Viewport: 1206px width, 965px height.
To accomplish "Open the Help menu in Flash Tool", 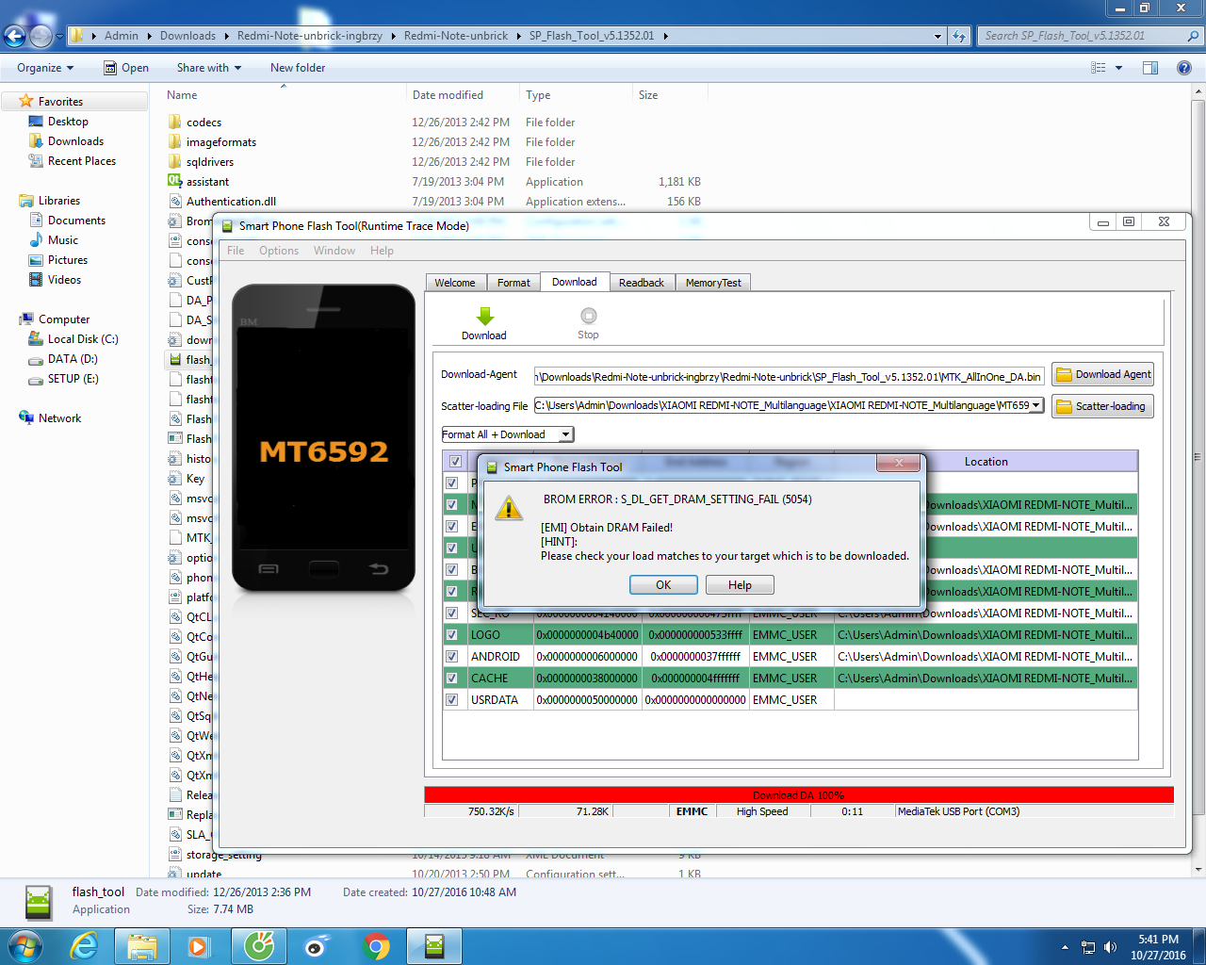I will pos(382,251).
